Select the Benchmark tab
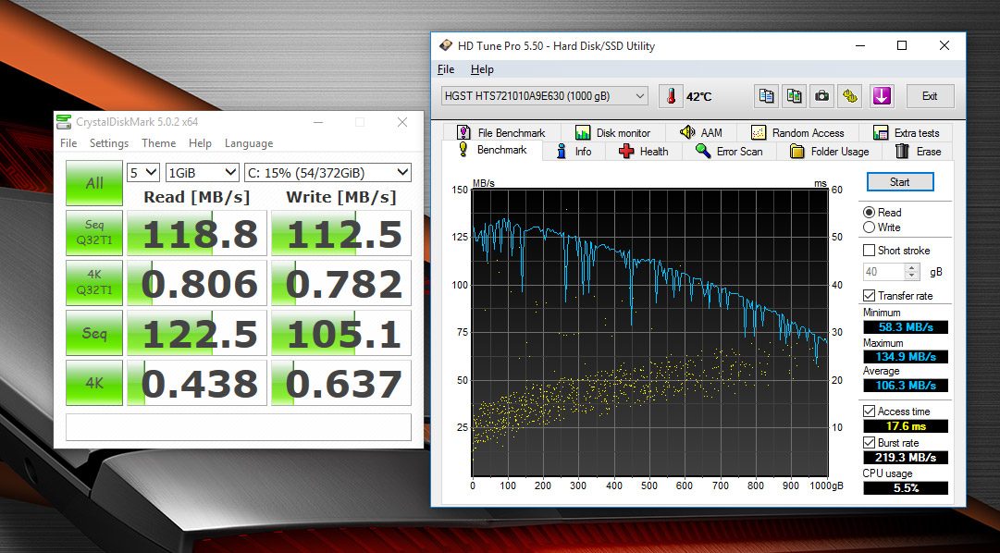Screen dimensions: 1000x553 coord(493,150)
